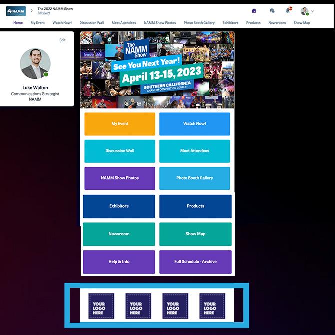Click the NAMM Show banner image
The height and width of the screenshot is (335, 335).
157,70
